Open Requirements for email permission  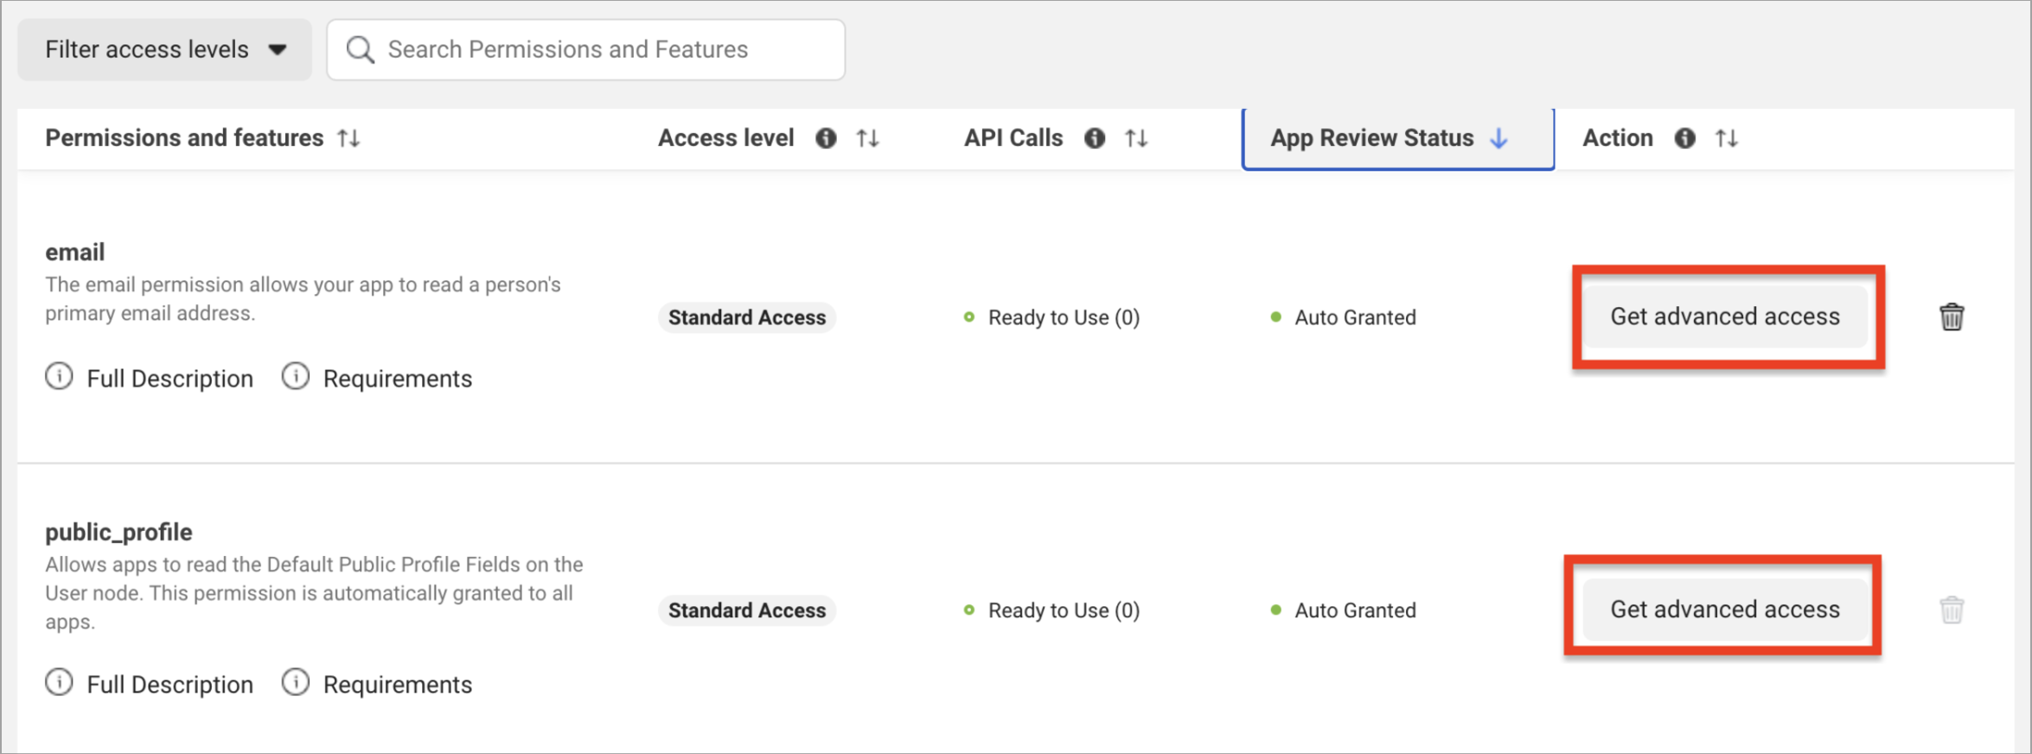(x=398, y=379)
